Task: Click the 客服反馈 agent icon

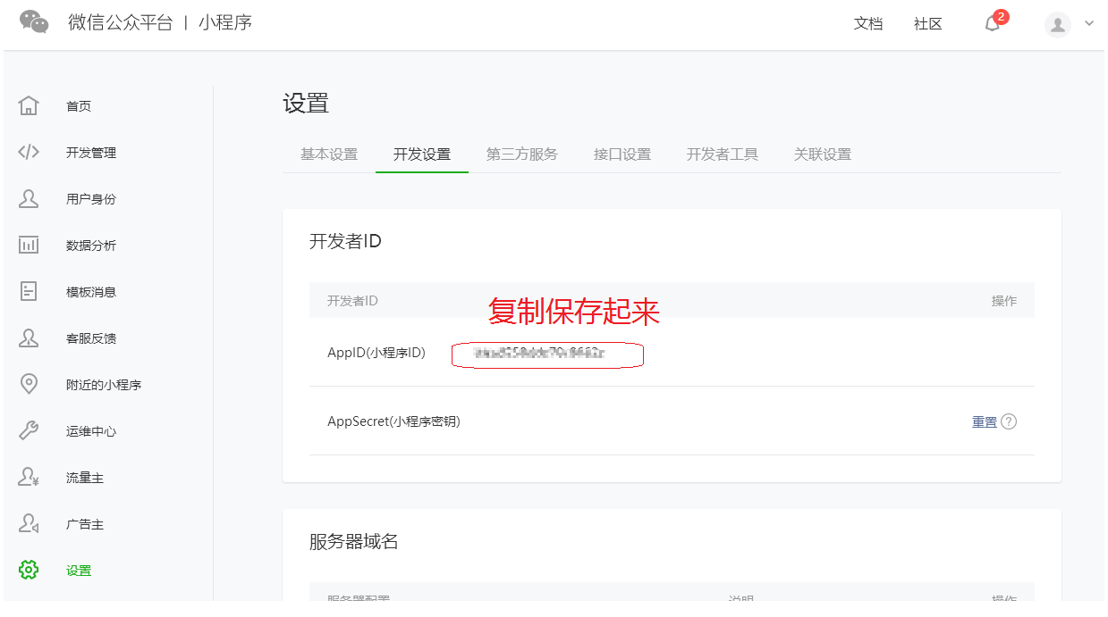Action: pyautogui.click(x=29, y=338)
